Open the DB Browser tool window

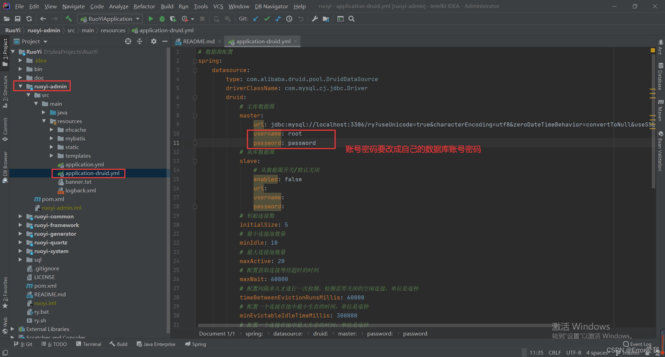click(x=5, y=167)
